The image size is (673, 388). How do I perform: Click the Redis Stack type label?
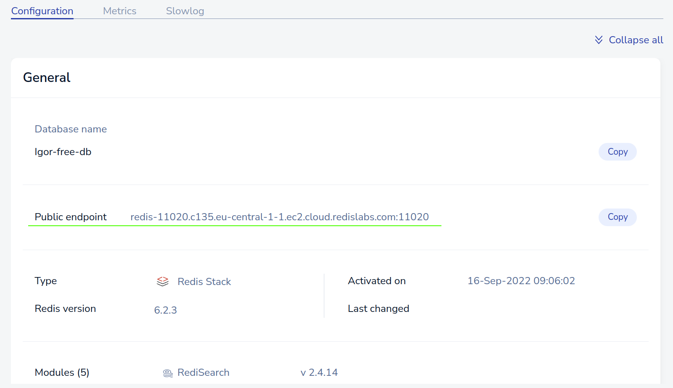click(x=204, y=282)
